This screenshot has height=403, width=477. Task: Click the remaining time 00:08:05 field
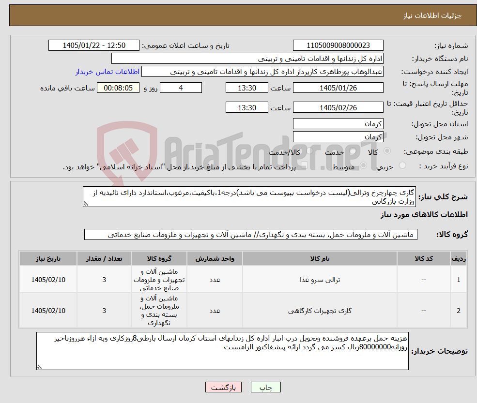(x=118, y=88)
